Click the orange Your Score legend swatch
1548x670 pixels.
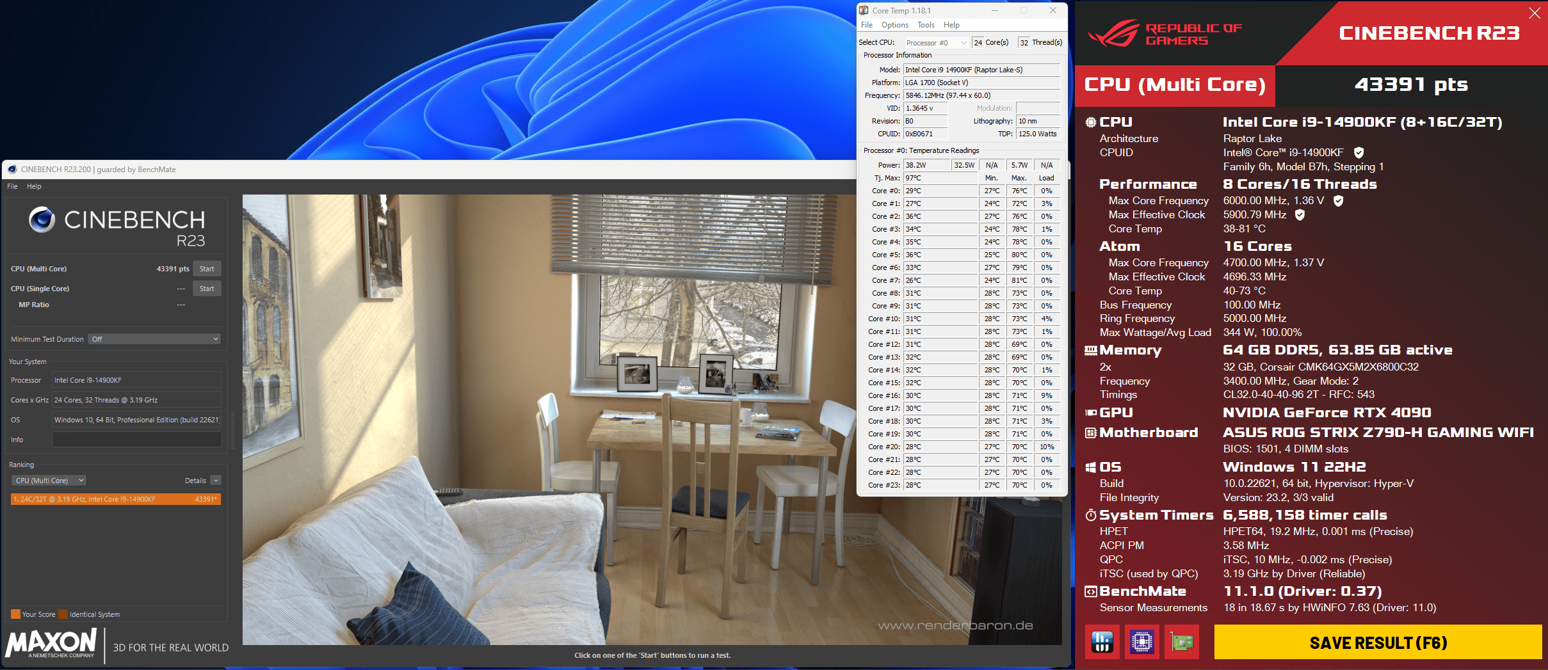(x=15, y=614)
